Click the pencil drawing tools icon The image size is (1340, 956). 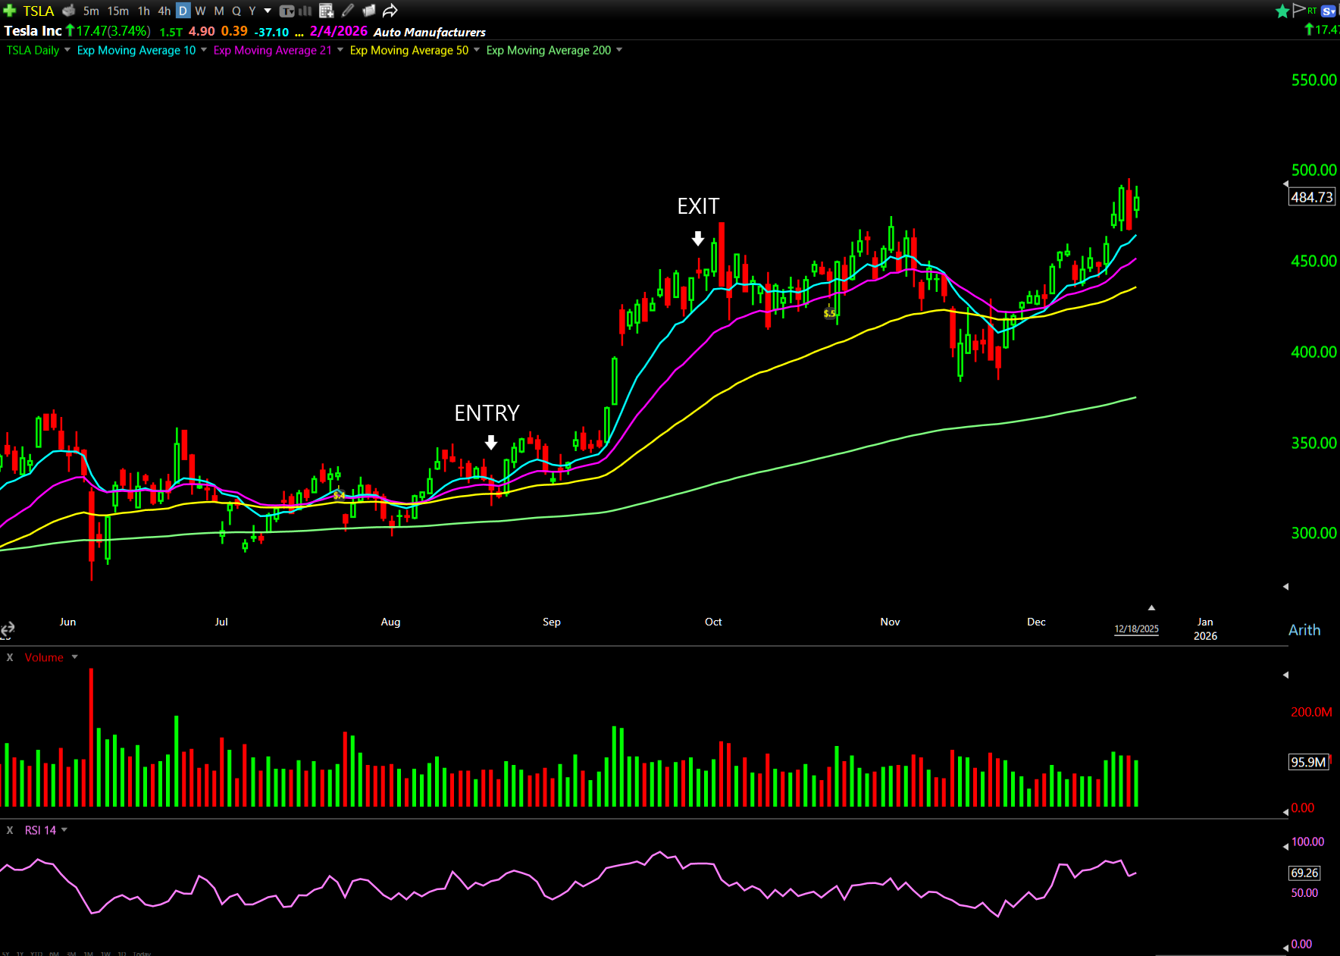348,11
